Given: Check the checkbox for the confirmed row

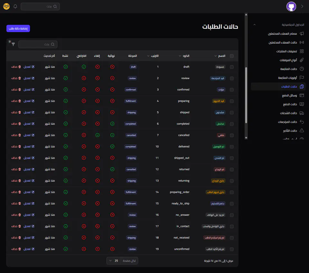Looking at the screenshot, I should (x=232, y=90).
